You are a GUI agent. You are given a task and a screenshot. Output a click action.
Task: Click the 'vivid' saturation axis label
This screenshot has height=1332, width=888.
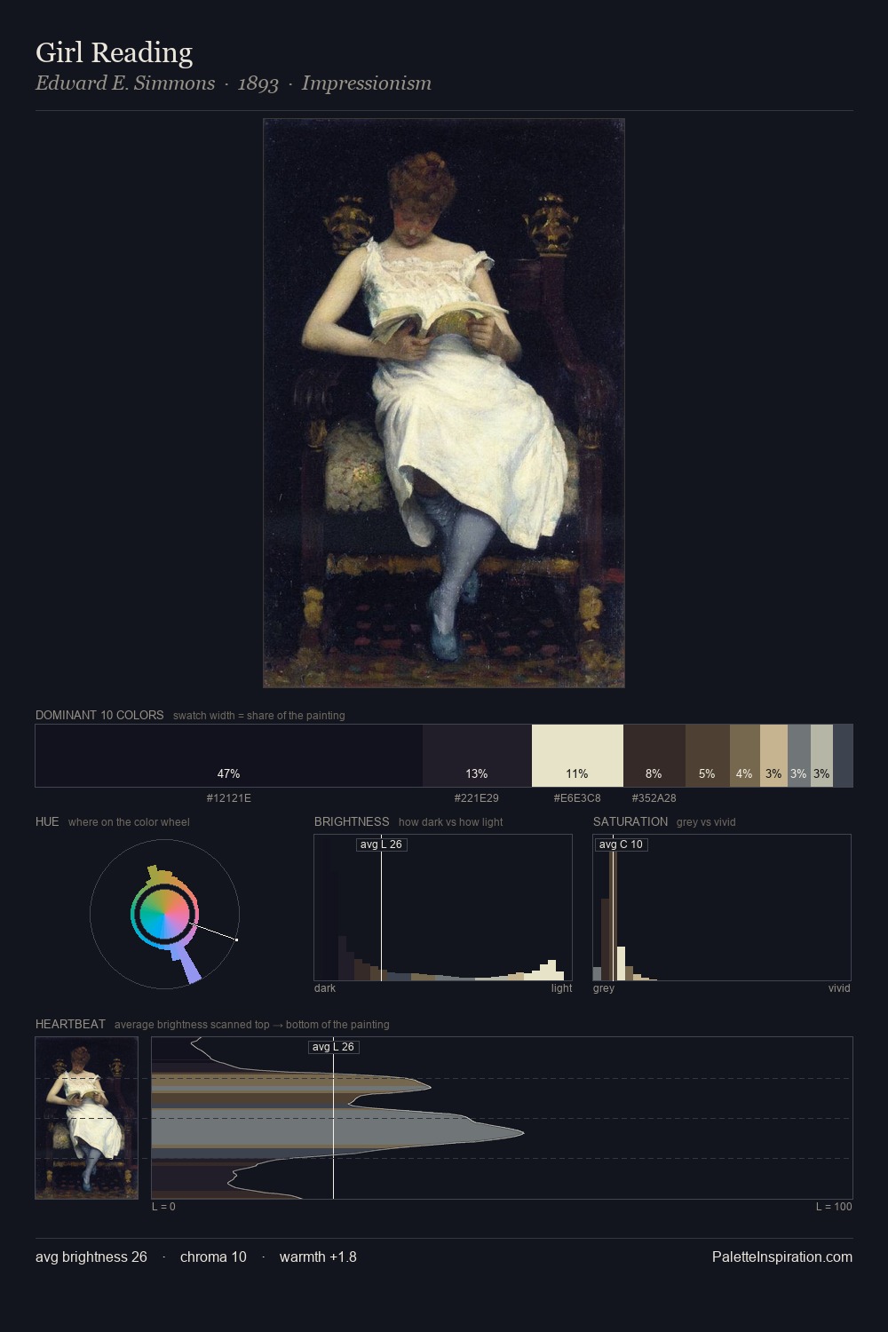pos(839,988)
